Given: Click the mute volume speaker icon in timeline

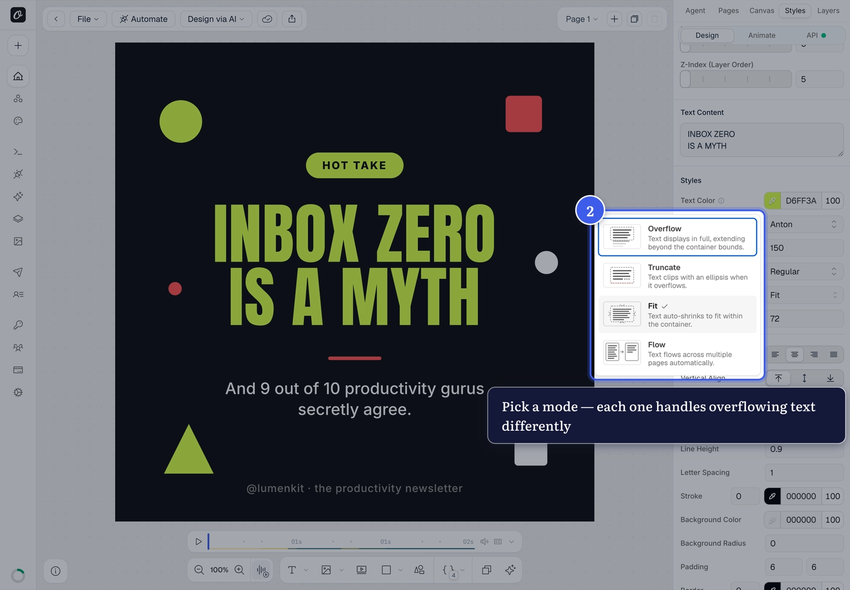Looking at the screenshot, I should [x=484, y=542].
